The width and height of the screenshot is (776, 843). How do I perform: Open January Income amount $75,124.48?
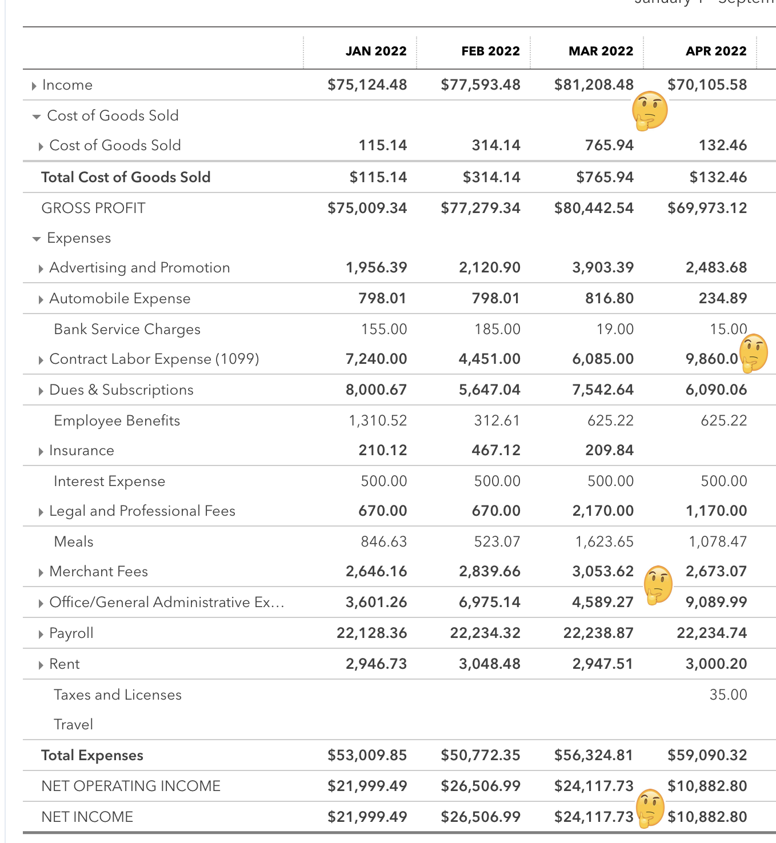click(x=367, y=85)
